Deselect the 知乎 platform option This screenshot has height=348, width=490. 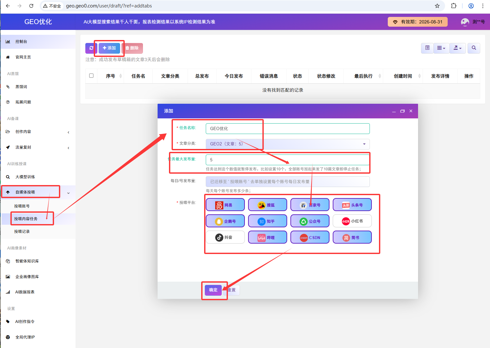(267, 221)
